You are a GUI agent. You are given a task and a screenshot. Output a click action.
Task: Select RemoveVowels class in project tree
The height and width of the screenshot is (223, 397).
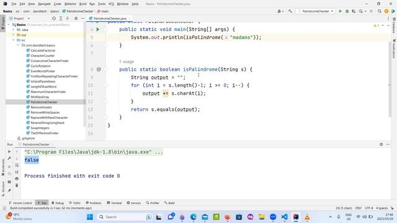(41, 107)
